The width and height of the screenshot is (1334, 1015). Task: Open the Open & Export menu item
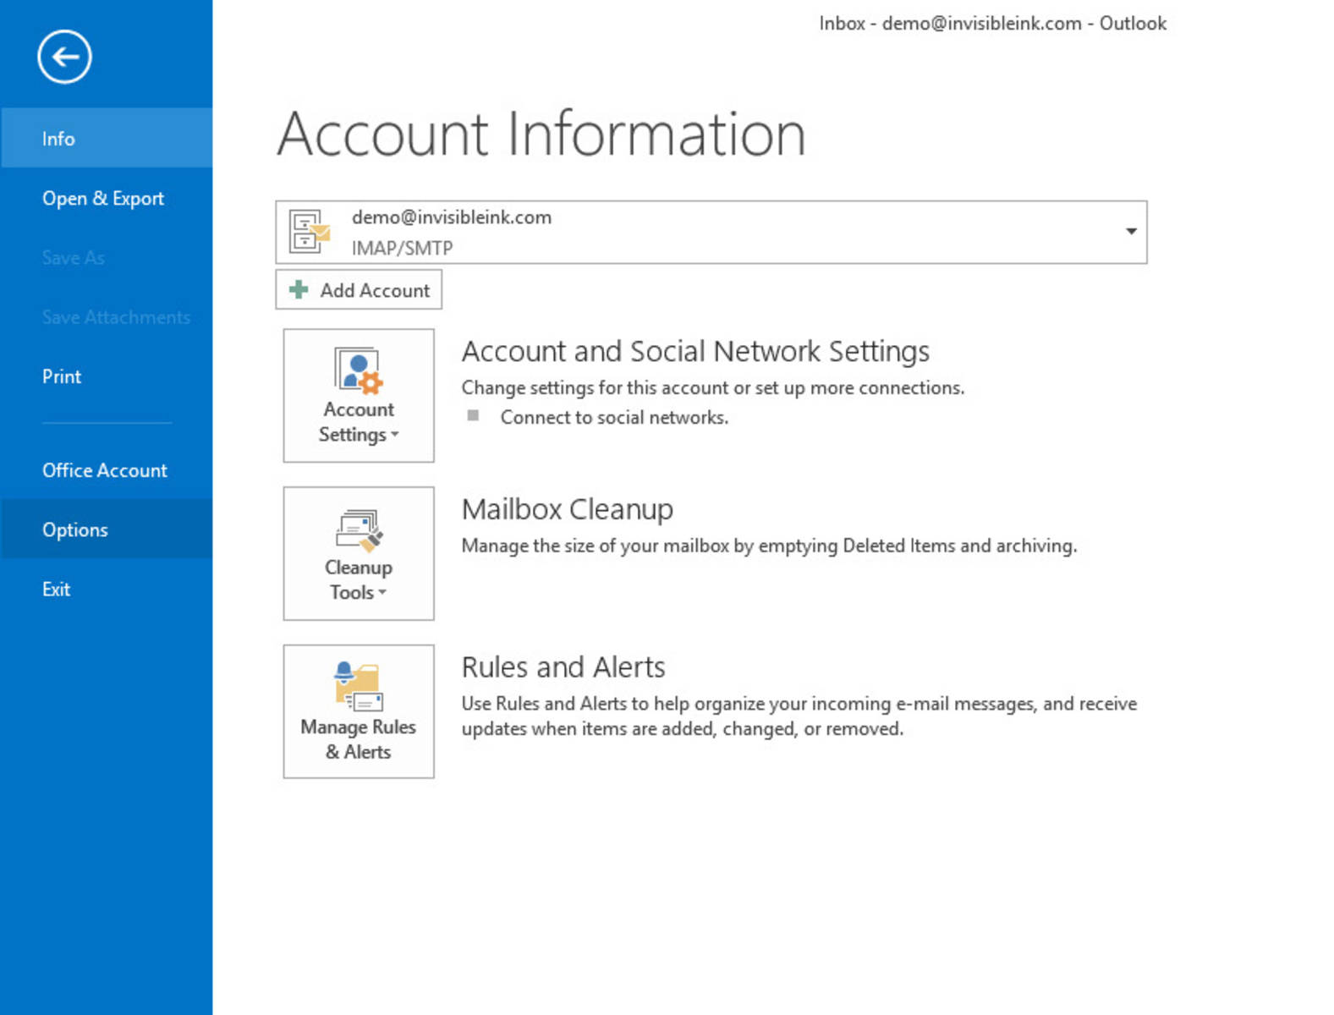coord(107,198)
